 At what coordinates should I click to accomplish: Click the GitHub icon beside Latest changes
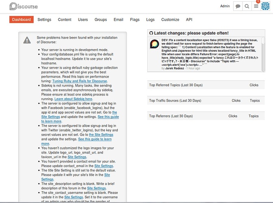tap(151, 33)
